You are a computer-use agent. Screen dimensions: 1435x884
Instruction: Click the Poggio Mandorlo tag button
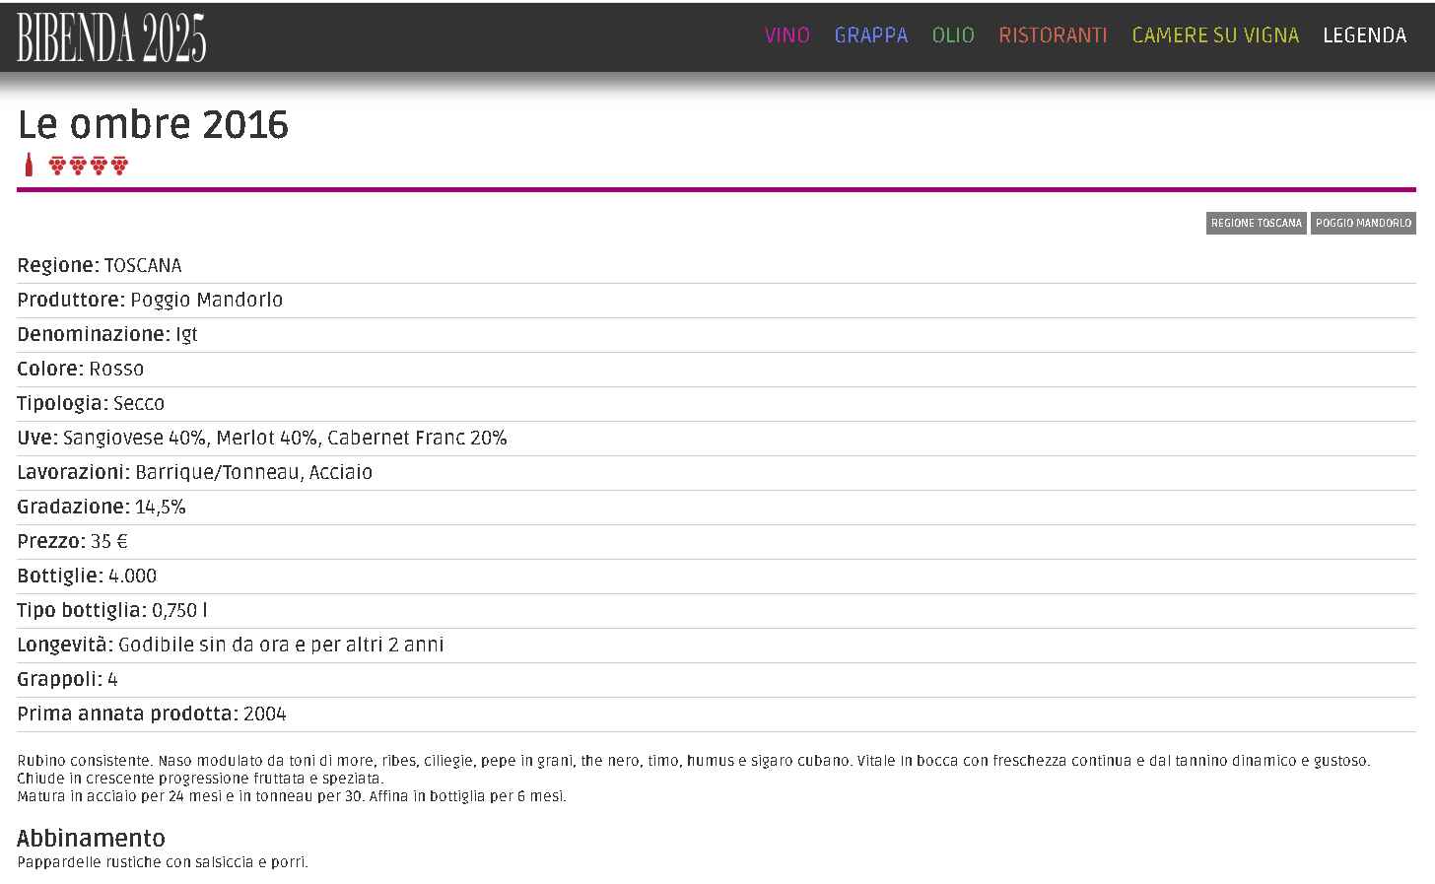click(x=1363, y=224)
